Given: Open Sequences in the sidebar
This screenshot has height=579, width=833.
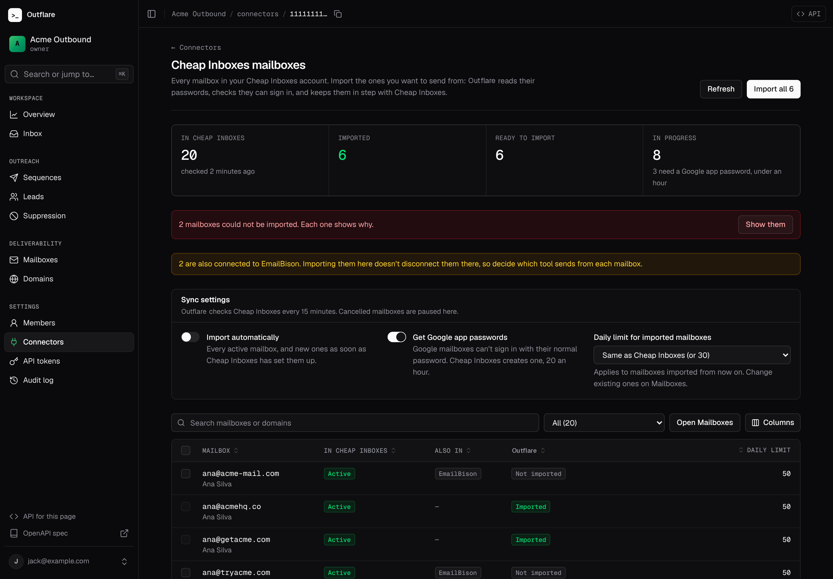Looking at the screenshot, I should click(x=69, y=177).
